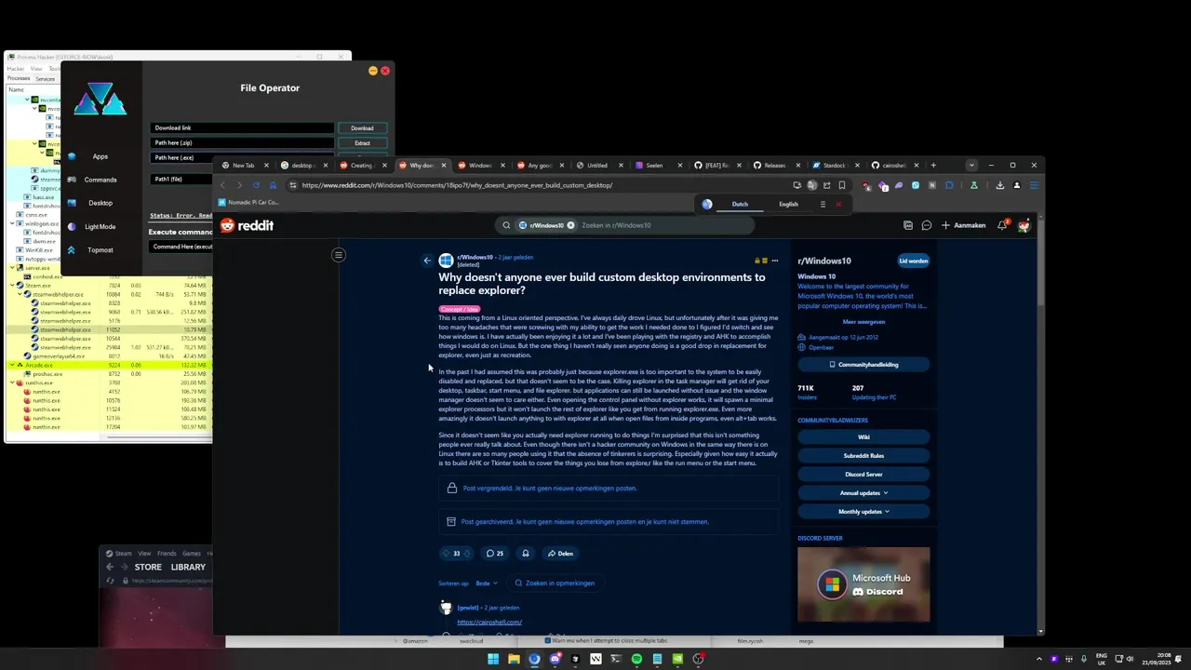Switch to the Seelen browser tab
1191x670 pixels.
click(654, 166)
